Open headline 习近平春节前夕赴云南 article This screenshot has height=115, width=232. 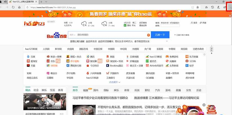point(100,98)
